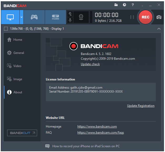Select Screen Recording mode monitor icon
Viewport: 165px width, 152px height.
[x=10, y=17]
